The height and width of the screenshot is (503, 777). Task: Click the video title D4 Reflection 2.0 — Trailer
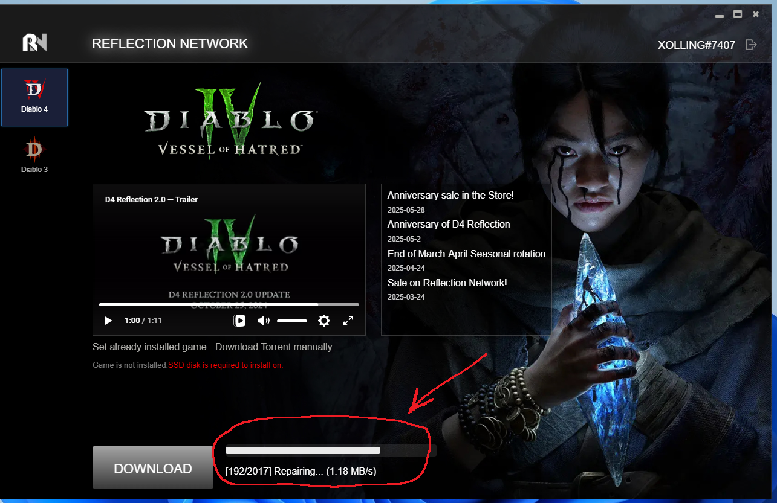(x=151, y=199)
